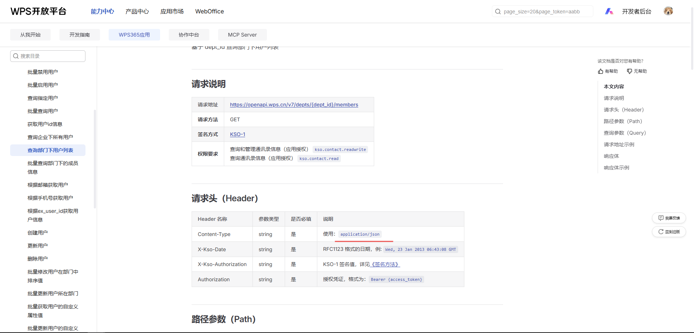Click the magnifier icon in top search
The height and width of the screenshot is (333, 694).
pyautogui.click(x=498, y=12)
